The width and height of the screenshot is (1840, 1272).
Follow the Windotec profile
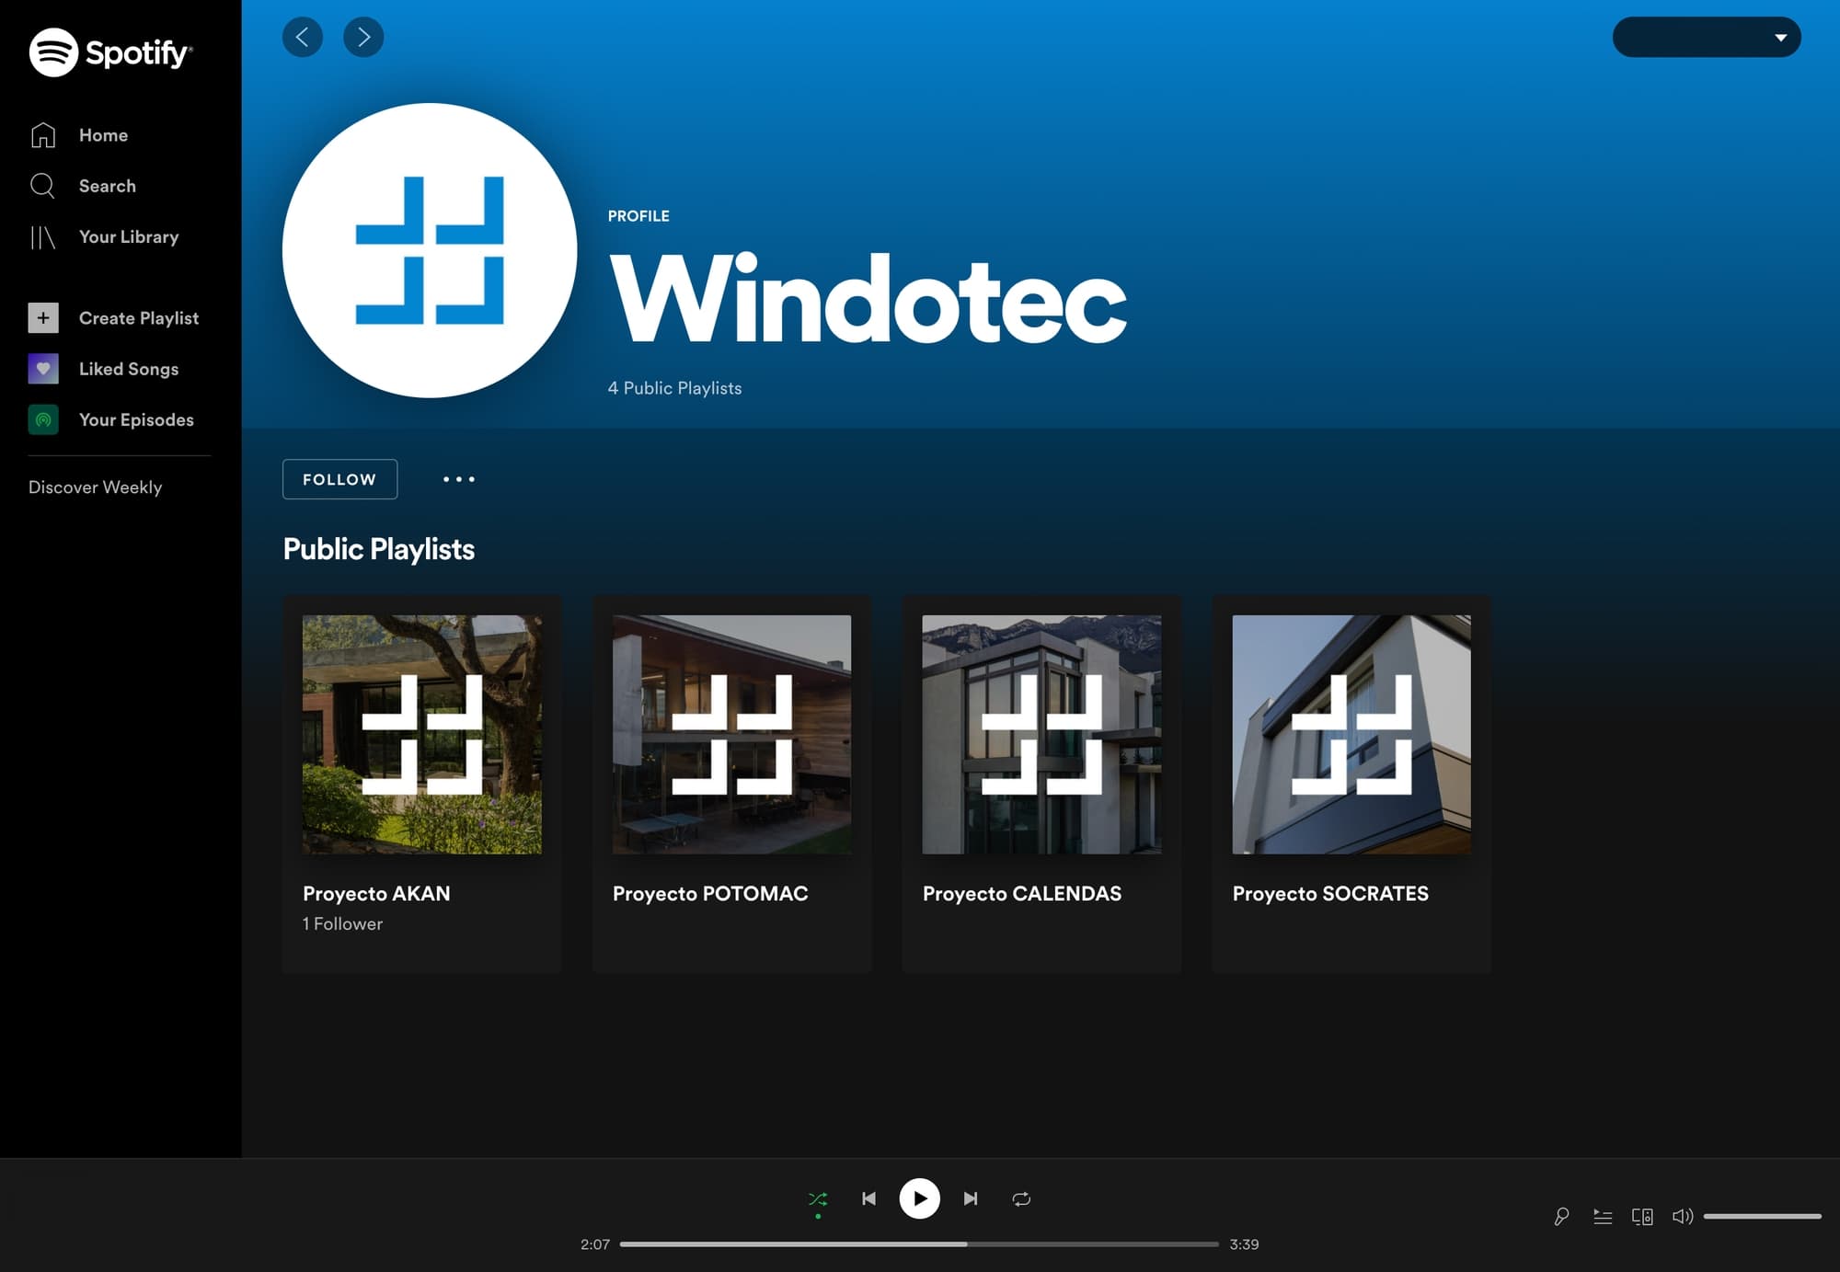point(339,479)
